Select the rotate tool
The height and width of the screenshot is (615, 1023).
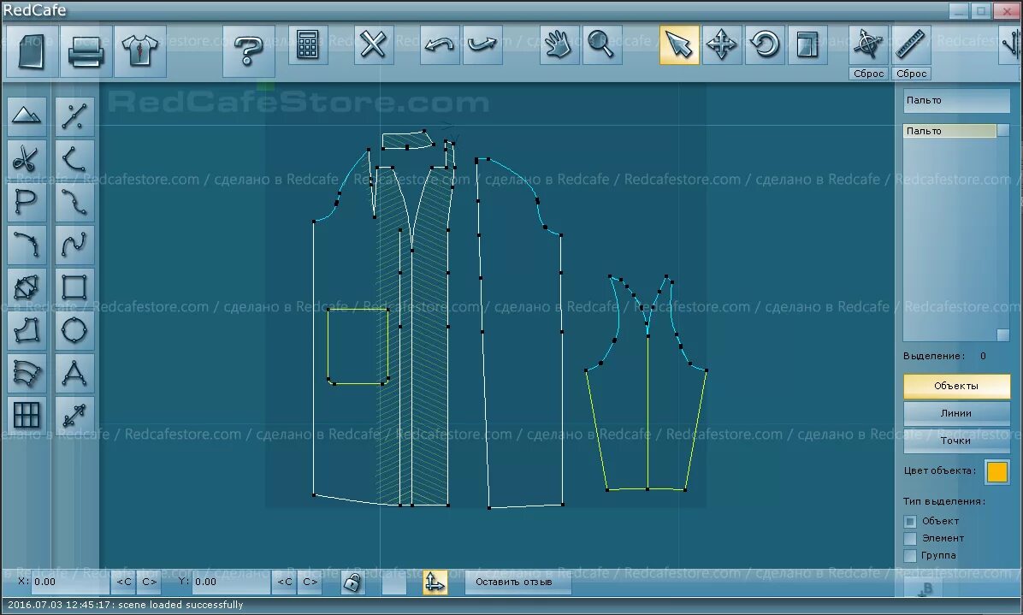click(x=765, y=44)
